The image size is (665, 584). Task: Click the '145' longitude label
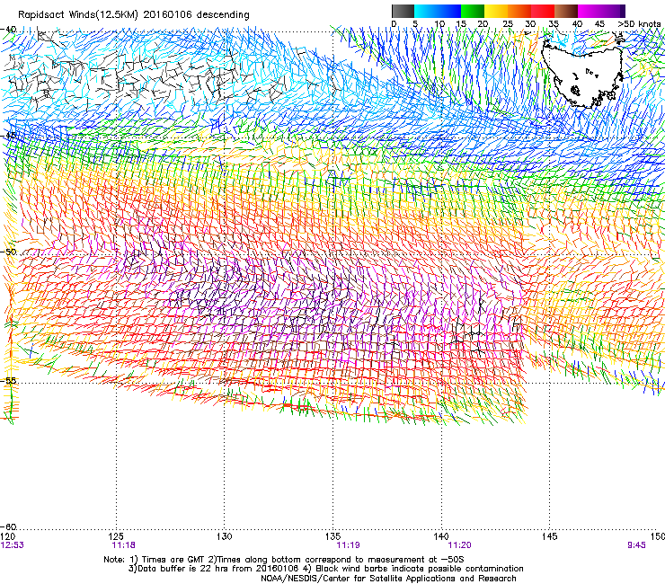tap(550, 536)
